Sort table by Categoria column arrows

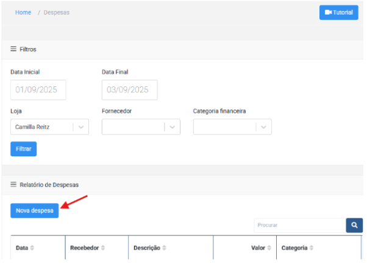pos(312,248)
